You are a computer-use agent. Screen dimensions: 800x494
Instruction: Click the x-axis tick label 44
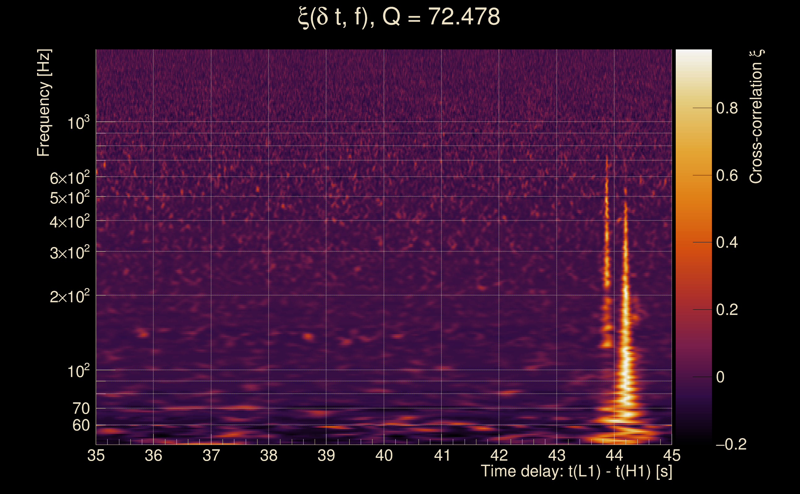pyautogui.click(x=614, y=455)
